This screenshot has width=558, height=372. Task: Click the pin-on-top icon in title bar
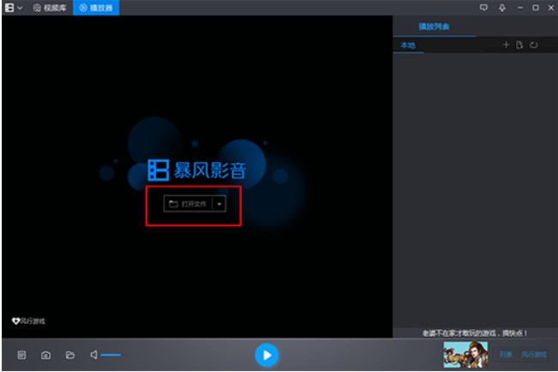coord(502,8)
